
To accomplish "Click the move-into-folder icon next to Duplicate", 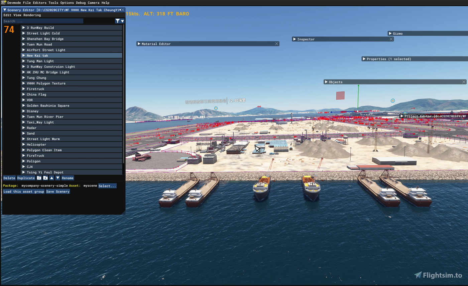I will coord(39,178).
